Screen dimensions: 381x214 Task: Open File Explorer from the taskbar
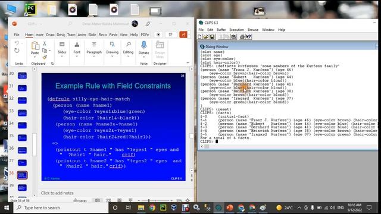click(x=141, y=207)
